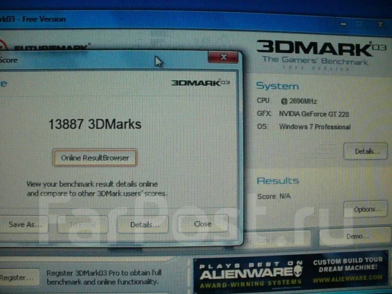Viewport: 392px width, 294px height.
Task: Open Details in the score dialog
Action: (143, 224)
